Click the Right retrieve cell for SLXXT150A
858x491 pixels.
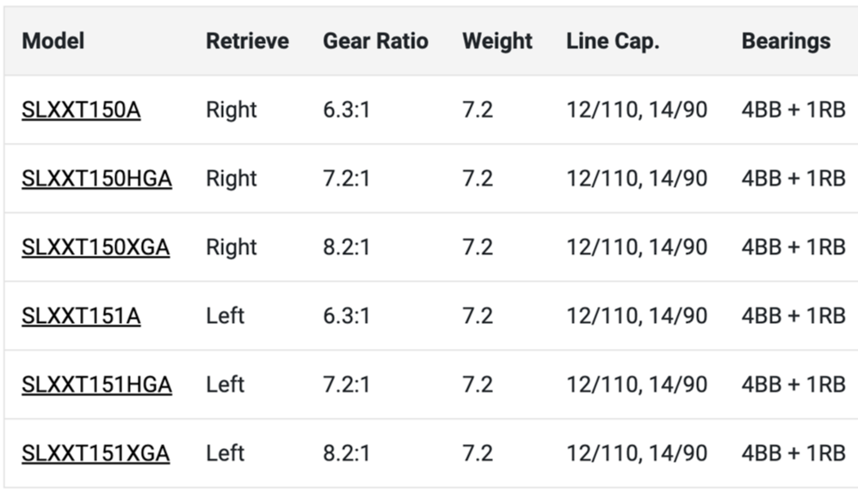tap(231, 110)
